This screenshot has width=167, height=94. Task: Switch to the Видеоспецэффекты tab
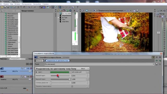(17, 59)
